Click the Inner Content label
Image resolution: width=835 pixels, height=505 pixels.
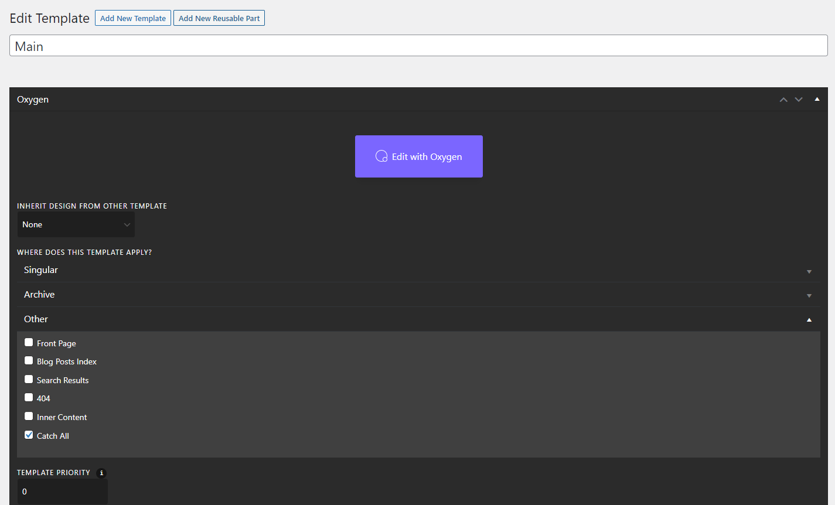pos(62,417)
